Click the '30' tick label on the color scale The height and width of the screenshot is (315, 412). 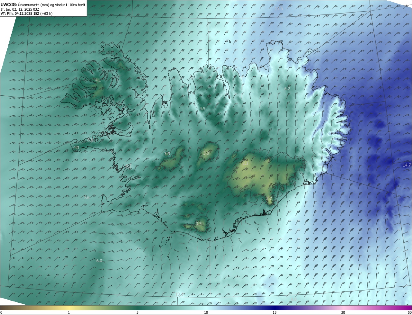pos(343,312)
